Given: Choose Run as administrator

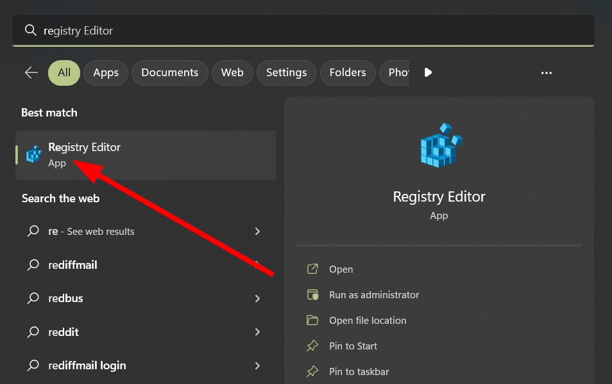Looking at the screenshot, I should 374,295.
